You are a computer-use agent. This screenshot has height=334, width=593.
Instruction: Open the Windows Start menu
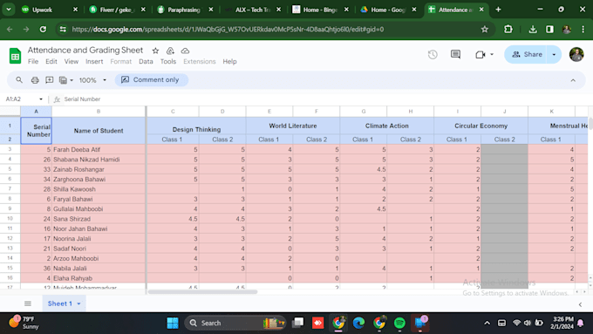173,323
